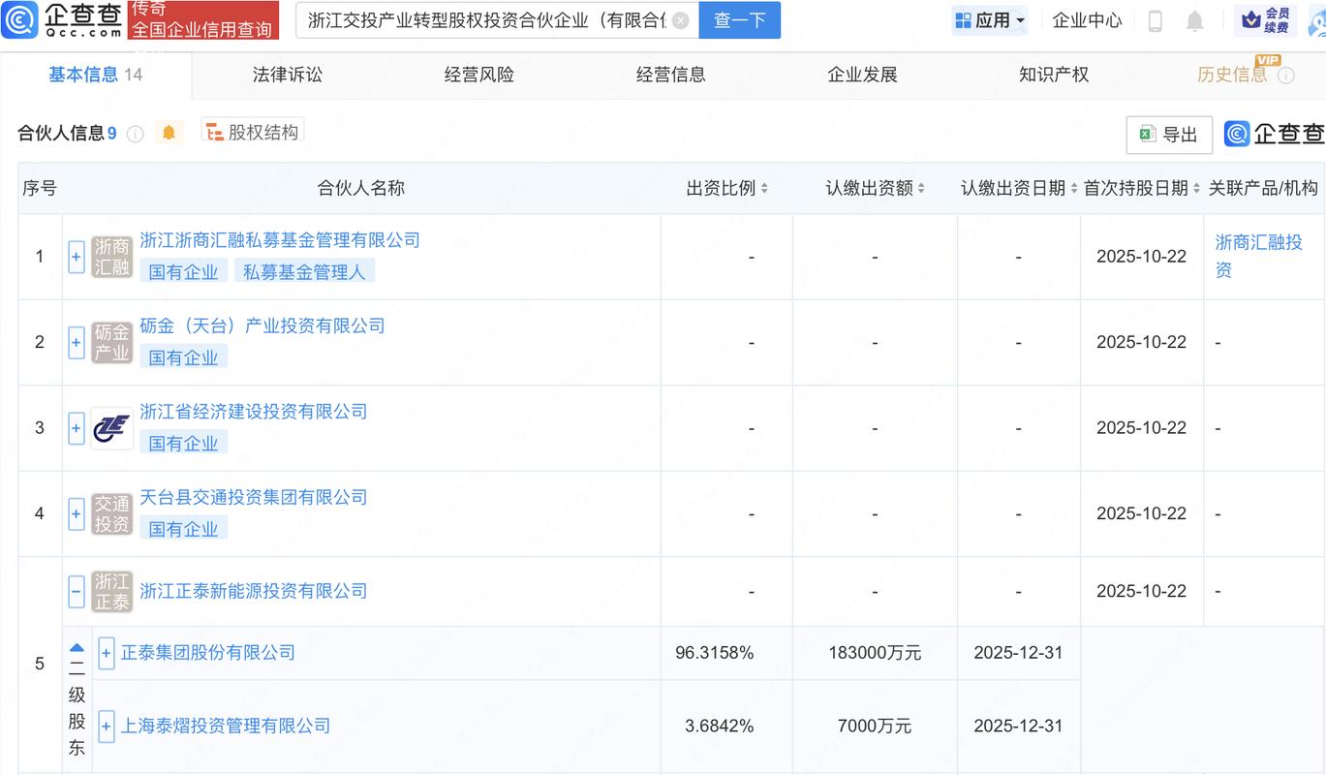
Task: Collapse 浙江正泰新能源投资有限公司 shareholders
Action: [76, 591]
